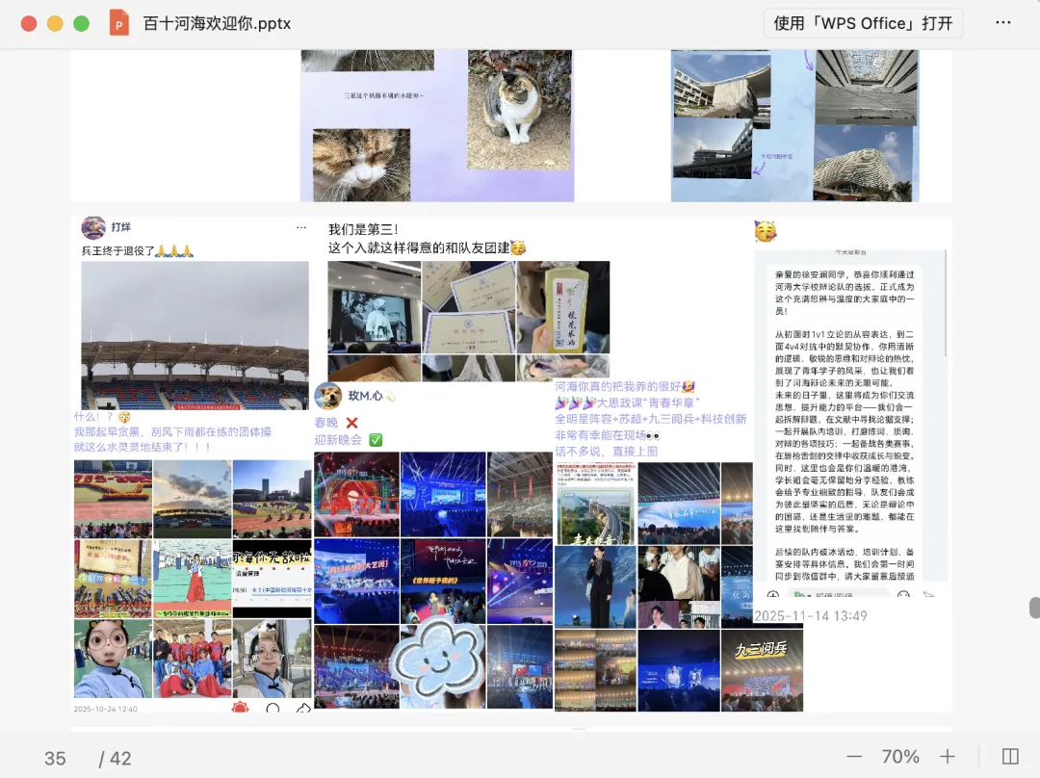Screen dimensions: 1040x778
Task: Click the PowerPoint file icon in title bar
Action: pos(119,23)
